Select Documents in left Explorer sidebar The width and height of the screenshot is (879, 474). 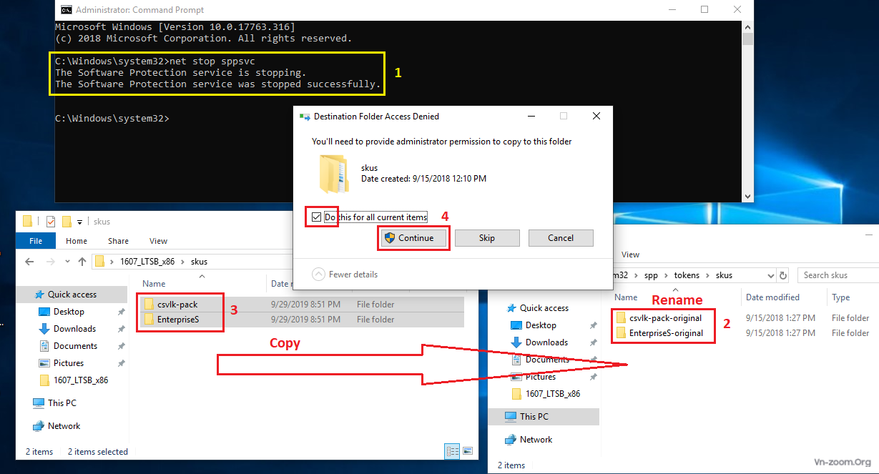tap(75, 346)
